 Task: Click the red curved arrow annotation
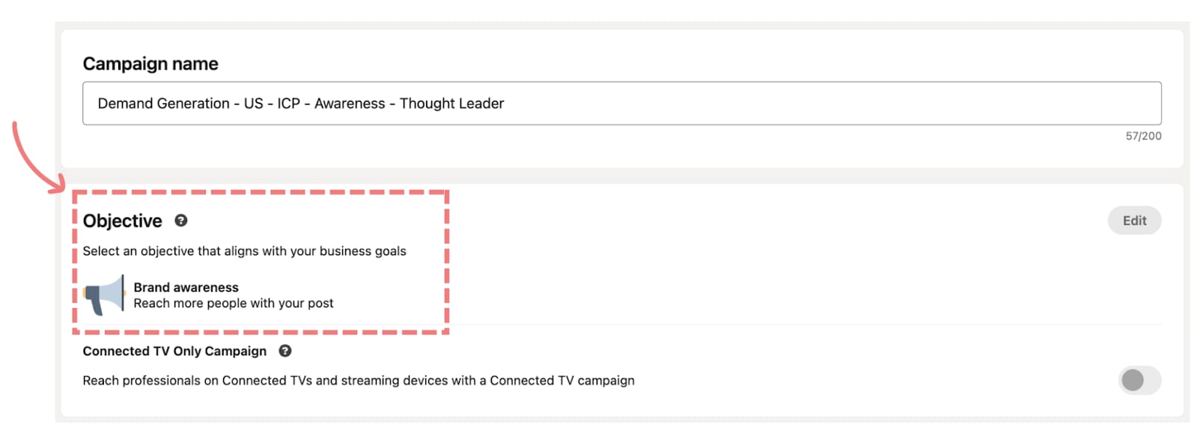(37, 158)
